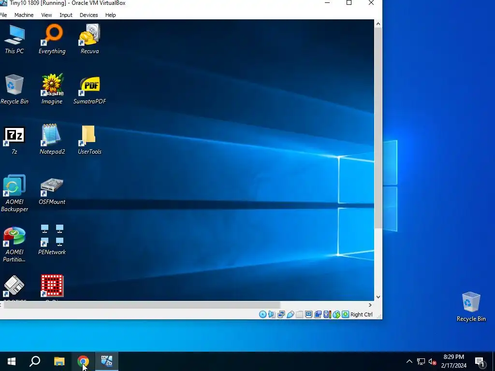Open the Input menu

pyautogui.click(x=66, y=15)
